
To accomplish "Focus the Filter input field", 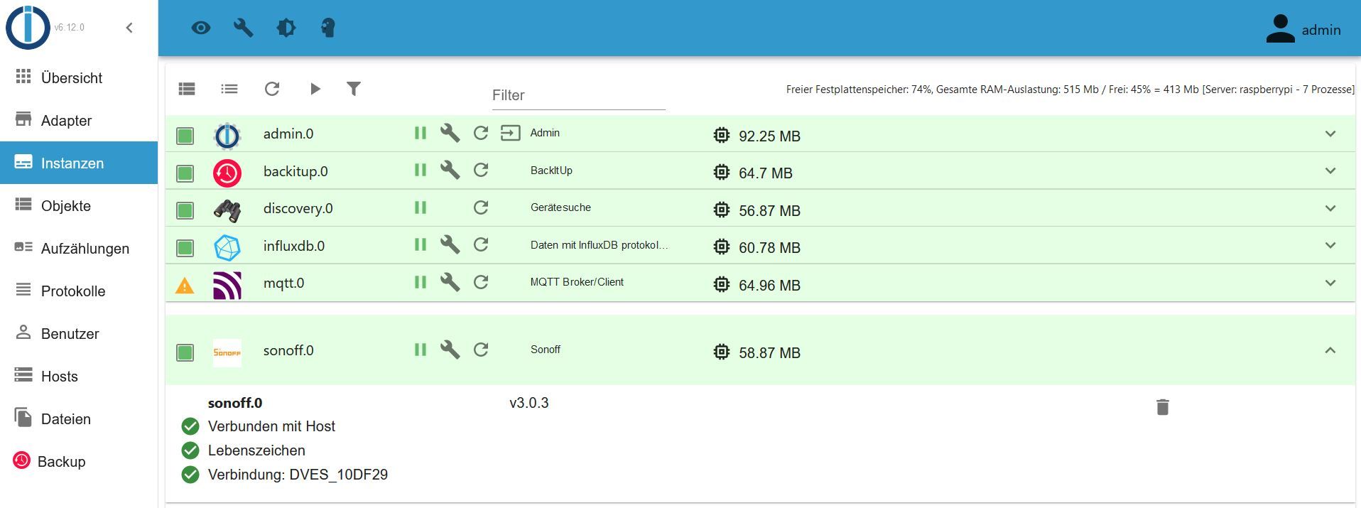I will click(x=578, y=95).
